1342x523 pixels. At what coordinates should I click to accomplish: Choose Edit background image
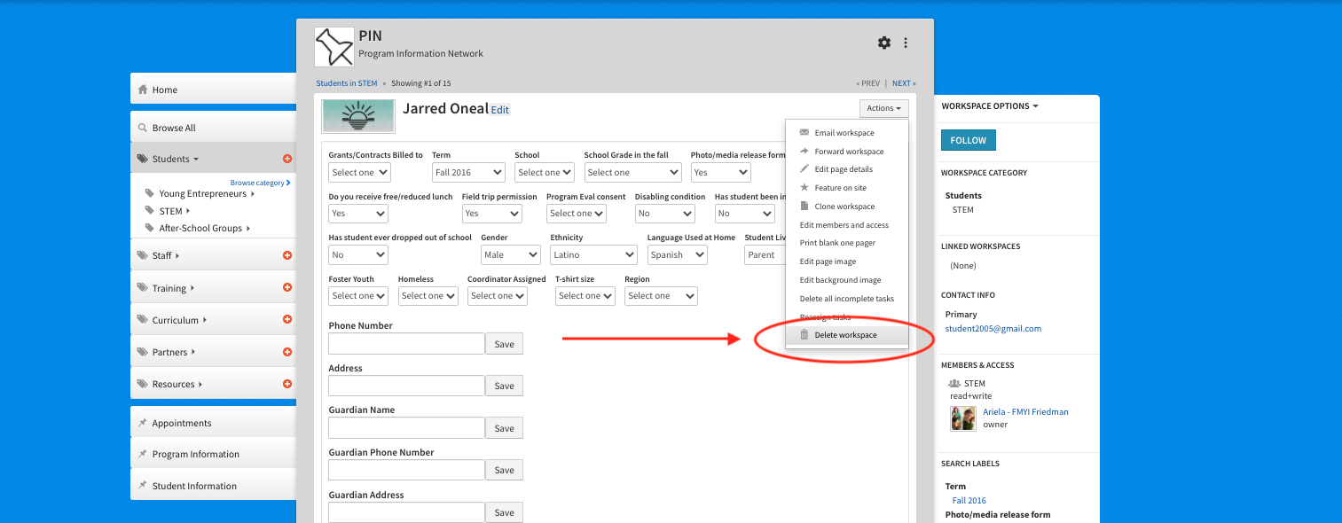840,280
